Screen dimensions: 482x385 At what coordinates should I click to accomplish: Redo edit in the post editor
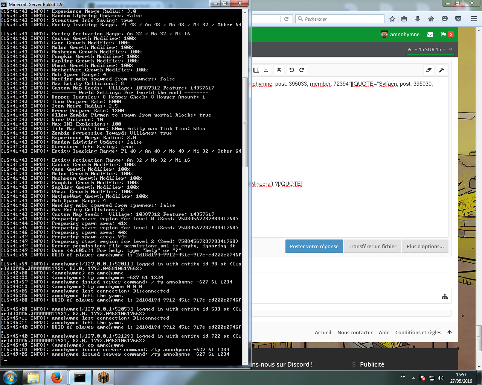pos(302,70)
